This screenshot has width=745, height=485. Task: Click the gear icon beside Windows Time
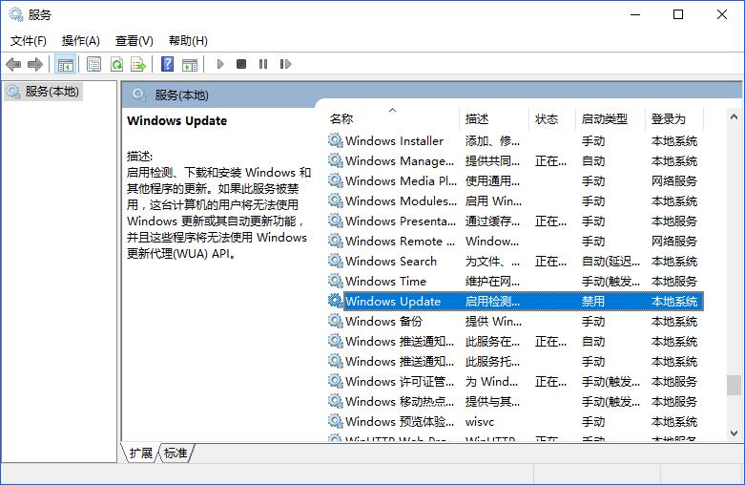pos(336,281)
